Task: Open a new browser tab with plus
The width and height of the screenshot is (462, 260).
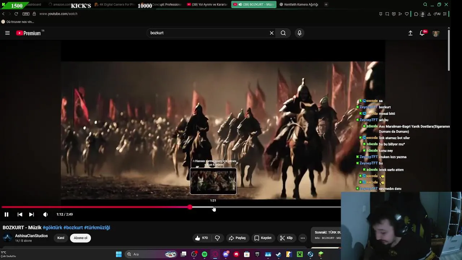Action: coord(326,4)
